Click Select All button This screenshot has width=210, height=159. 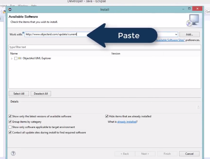(x=19, y=94)
